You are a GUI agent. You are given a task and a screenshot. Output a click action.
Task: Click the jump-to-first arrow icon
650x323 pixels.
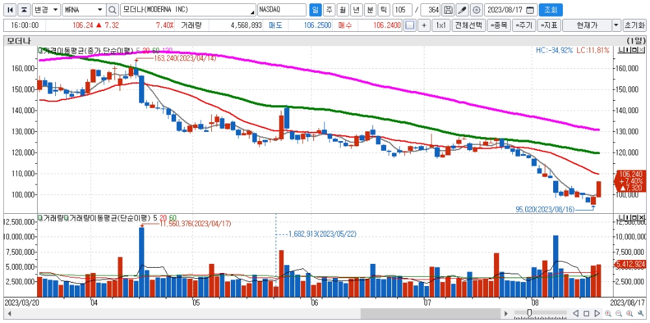pos(11,10)
